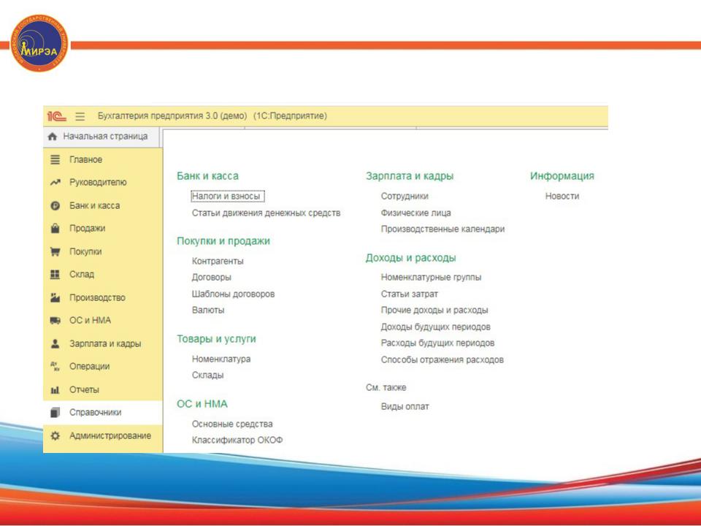Switch to the Начальная страница tab
The height and width of the screenshot is (526, 701).
point(101,137)
